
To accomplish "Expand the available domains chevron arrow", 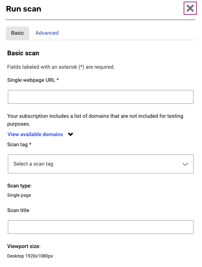I will [71, 134].
